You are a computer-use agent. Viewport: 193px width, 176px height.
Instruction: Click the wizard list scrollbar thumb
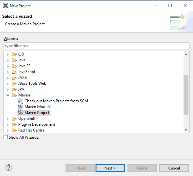tap(186, 94)
